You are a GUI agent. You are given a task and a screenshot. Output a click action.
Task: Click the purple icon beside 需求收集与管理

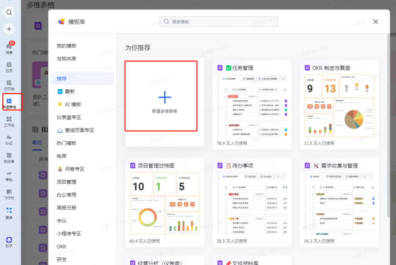point(307,166)
